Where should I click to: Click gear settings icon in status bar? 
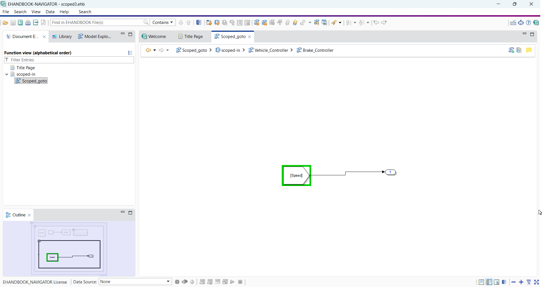[177, 282]
